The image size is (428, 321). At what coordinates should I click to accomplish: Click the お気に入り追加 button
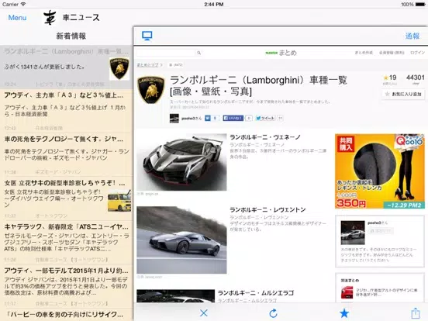point(403,94)
